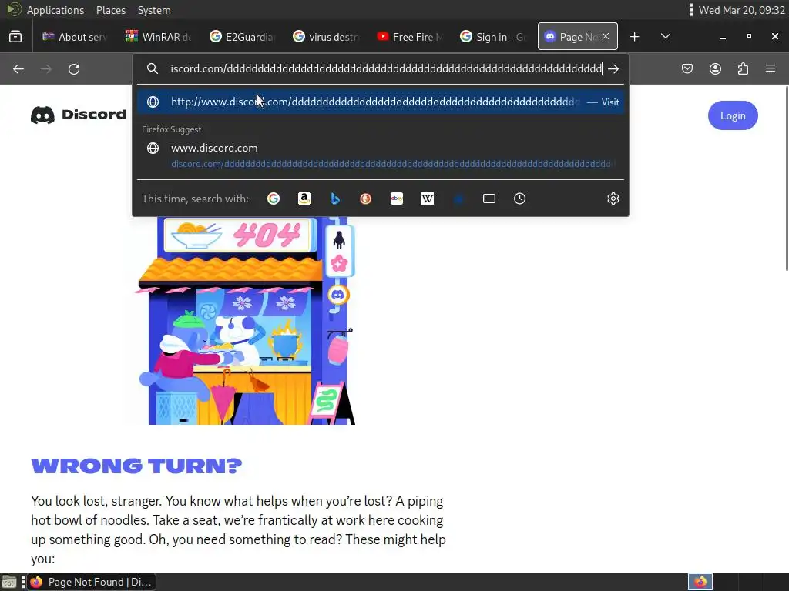
Task: Switch to the virus destr tab
Action: click(326, 37)
